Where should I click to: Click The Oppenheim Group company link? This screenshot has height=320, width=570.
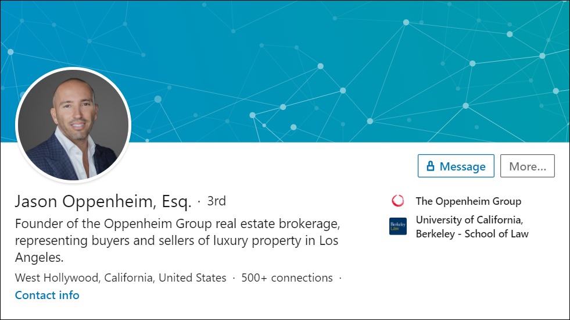coord(468,201)
